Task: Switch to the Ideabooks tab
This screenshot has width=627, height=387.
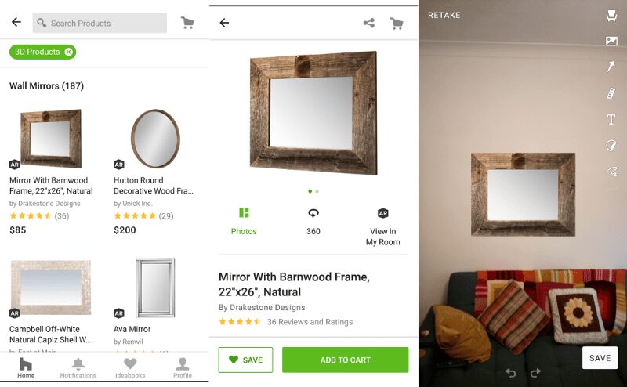Action: pos(130,367)
